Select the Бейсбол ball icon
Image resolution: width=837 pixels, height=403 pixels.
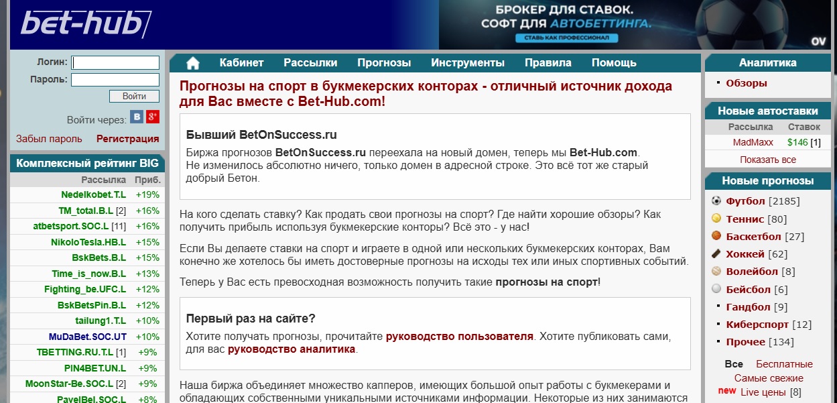[715, 289]
